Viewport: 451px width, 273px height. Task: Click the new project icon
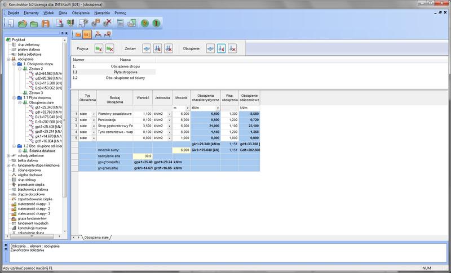point(10,24)
